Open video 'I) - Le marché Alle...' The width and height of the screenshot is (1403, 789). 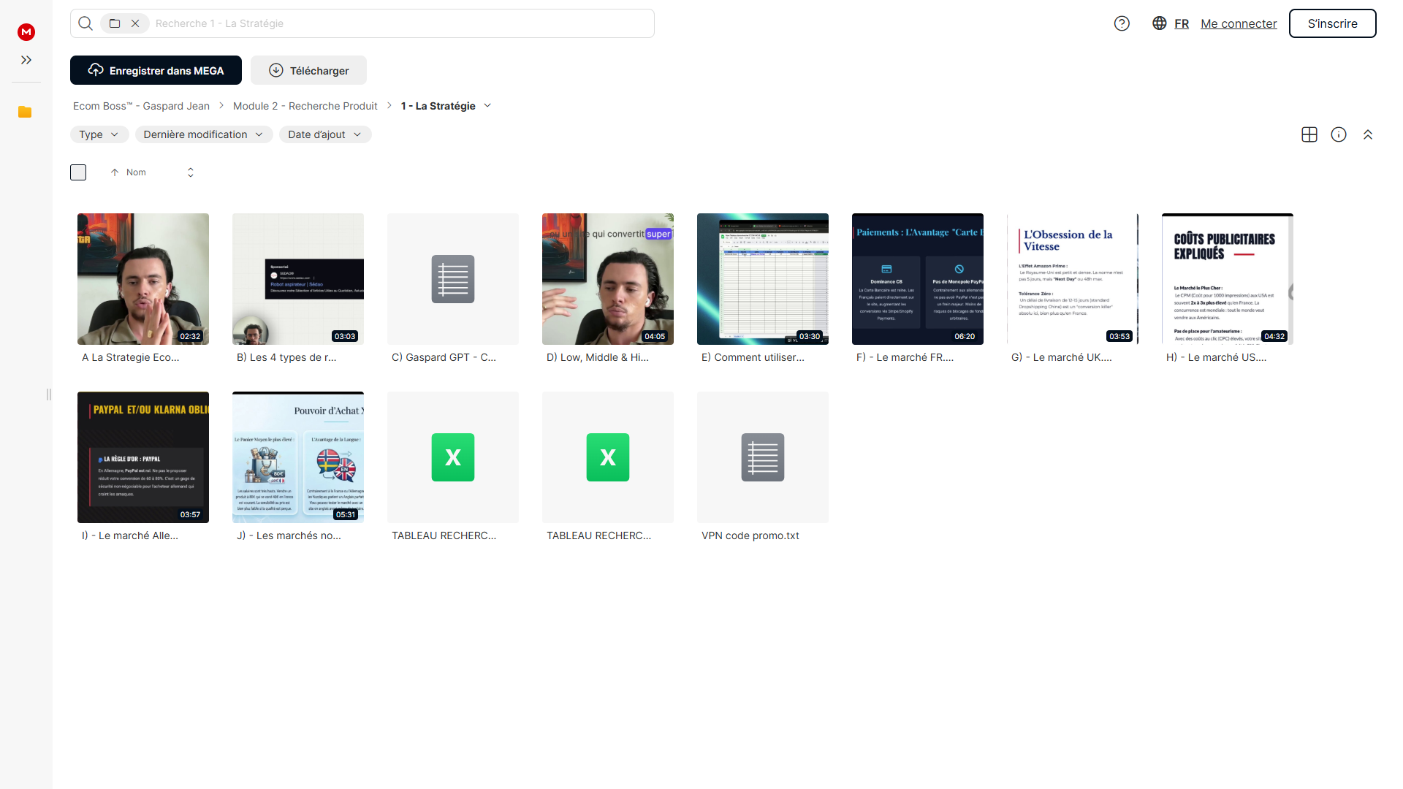click(143, 457)
